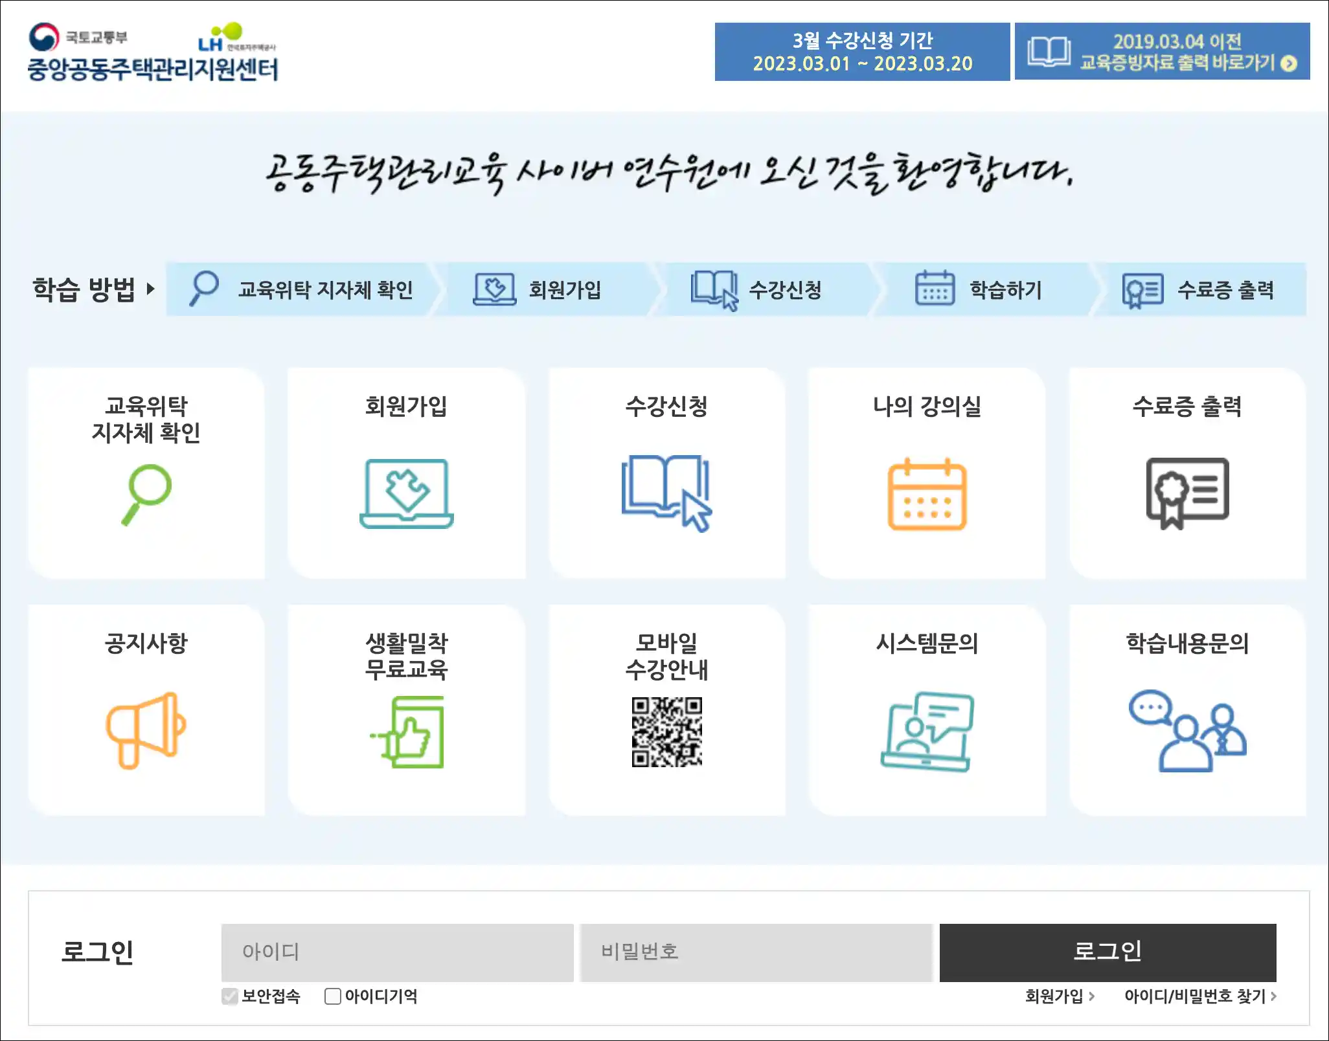
Task: Click the orange arrow icon on 교육증빙자료 출력 바로가기
Action: 1289,63
